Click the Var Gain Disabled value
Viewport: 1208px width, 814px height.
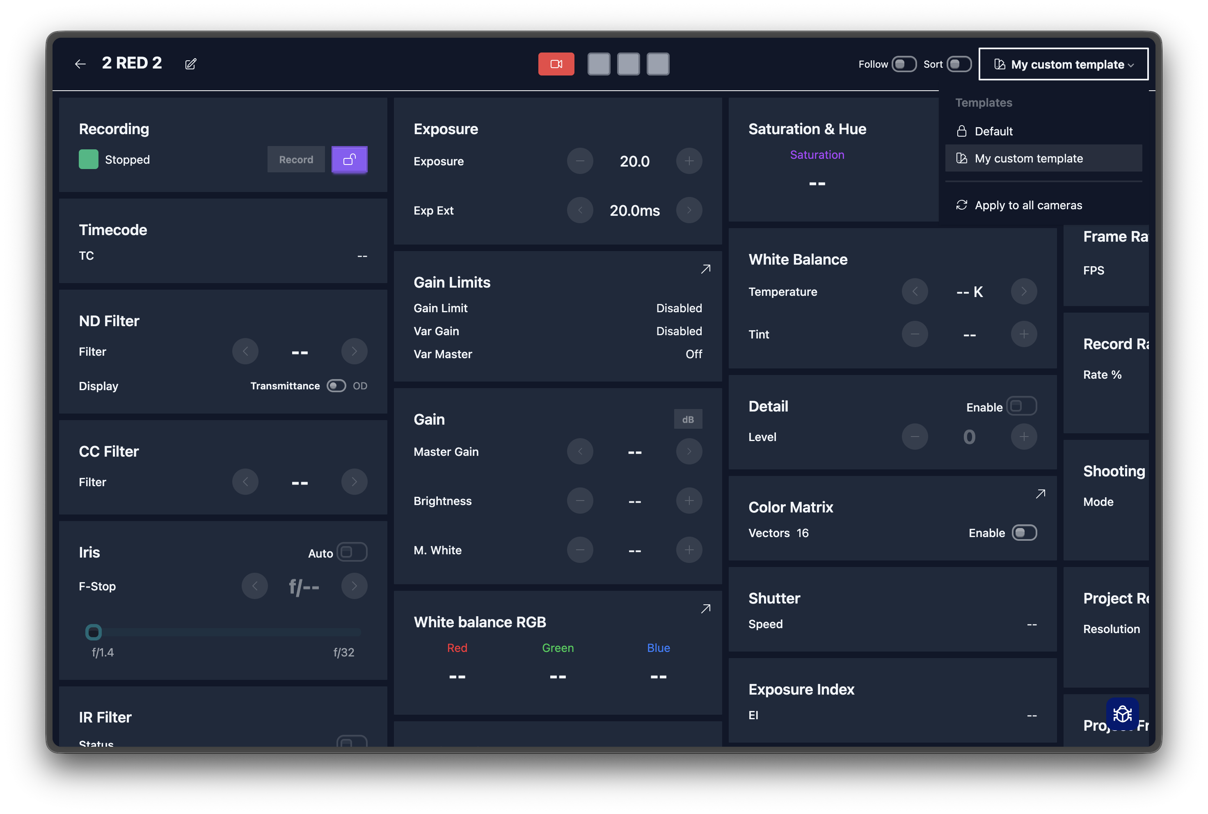point(679,331)
